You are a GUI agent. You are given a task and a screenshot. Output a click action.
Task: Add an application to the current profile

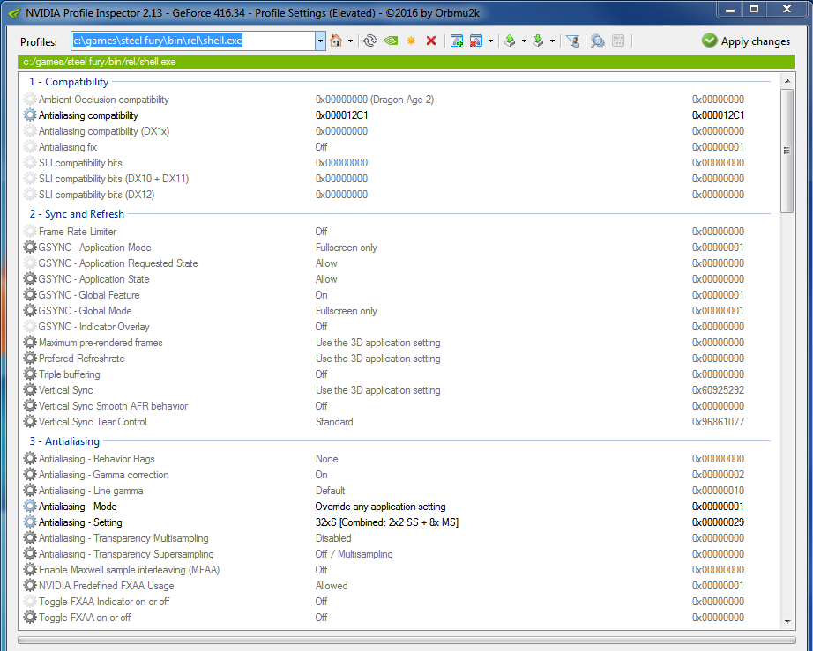(x=456, y=41)
